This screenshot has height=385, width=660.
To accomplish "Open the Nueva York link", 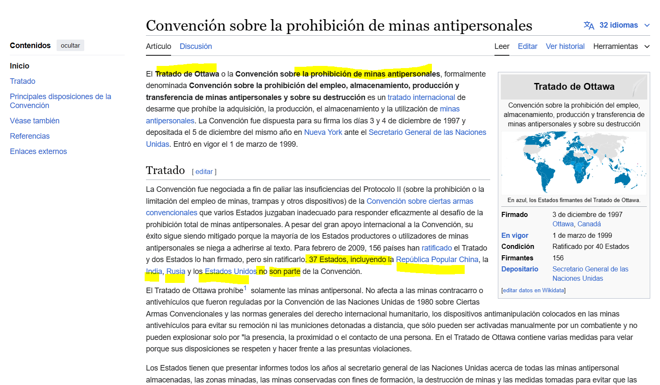I will pos(323,132).
